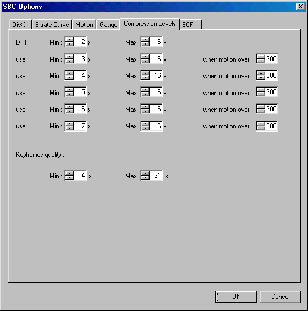Decrease Keyframes quality Min value
308x311 pixels.
tap(69, 178)
